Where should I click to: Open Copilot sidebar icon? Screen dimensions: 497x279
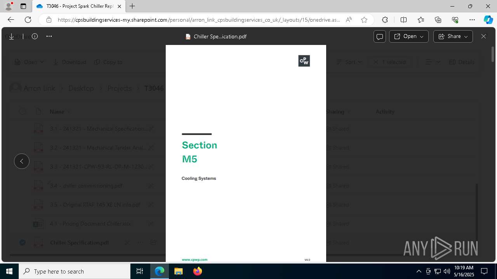click(488, 20)
